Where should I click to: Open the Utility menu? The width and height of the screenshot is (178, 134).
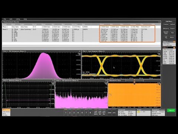18,19
